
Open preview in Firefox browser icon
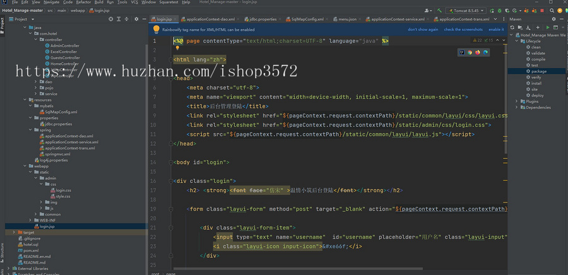(478, 52)
